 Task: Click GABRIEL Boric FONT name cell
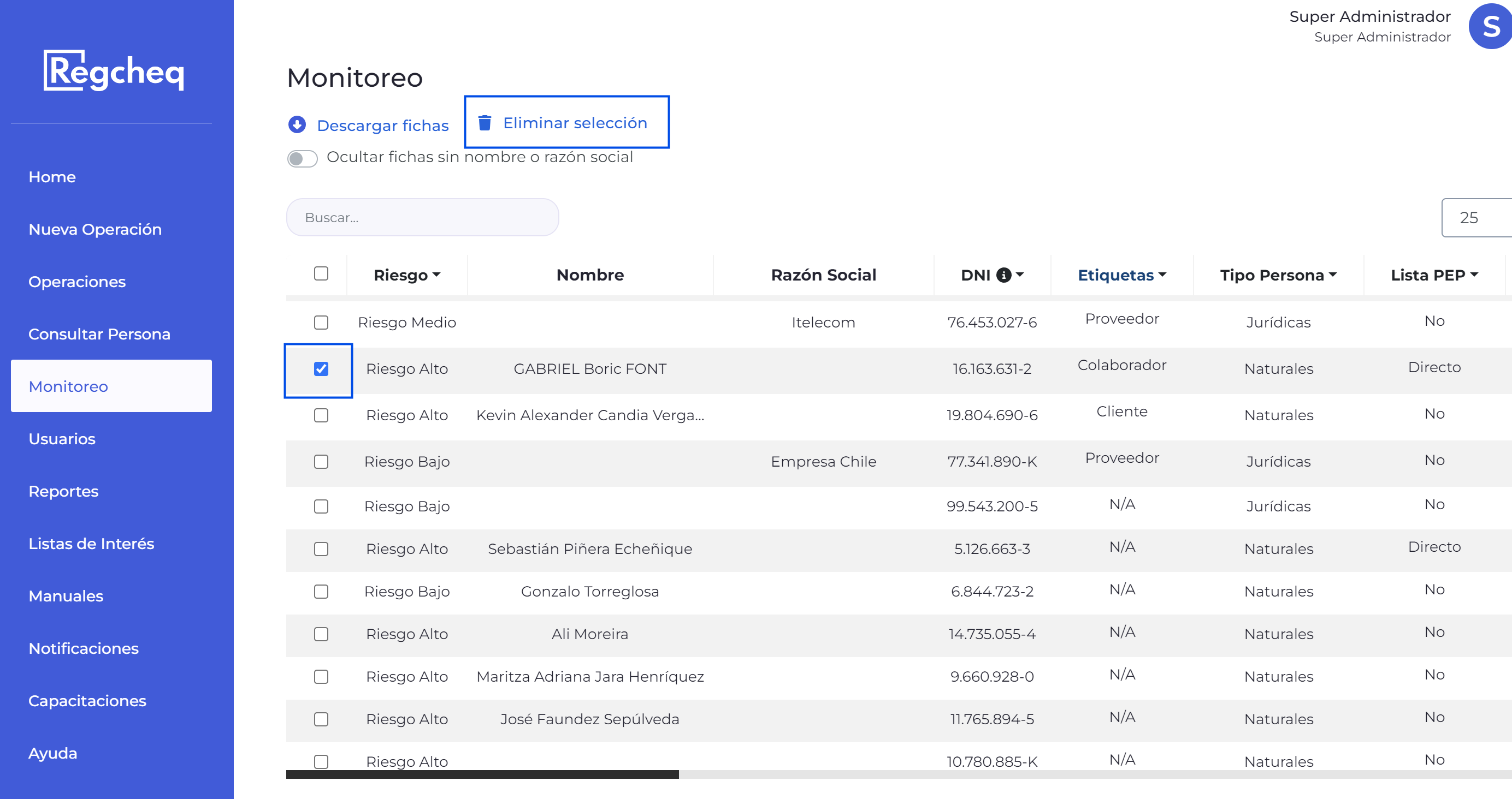[590, 368]
